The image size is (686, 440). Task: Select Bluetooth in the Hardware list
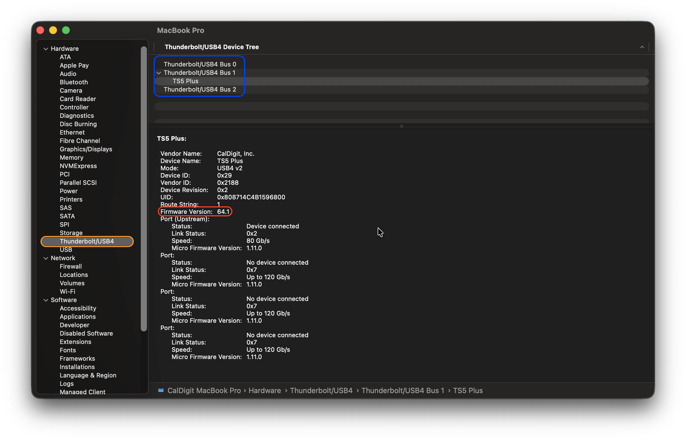[x=74, y=82]
